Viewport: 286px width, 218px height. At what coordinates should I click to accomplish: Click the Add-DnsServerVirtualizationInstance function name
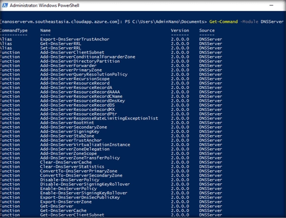point(85,145)
